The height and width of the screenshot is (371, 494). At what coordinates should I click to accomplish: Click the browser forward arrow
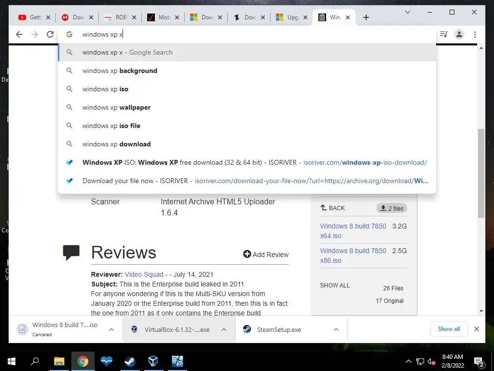(35, 34)
